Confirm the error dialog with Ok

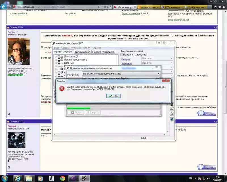[113, 96]
